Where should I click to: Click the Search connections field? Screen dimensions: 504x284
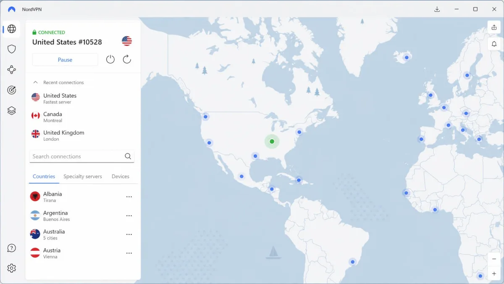click(x=82, y=156)
